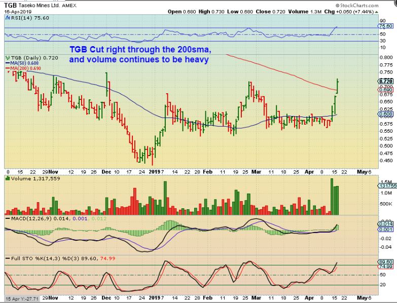Click the RSI(14) 75.60 panel label
The image size is (397, 303).
(29, 18)
